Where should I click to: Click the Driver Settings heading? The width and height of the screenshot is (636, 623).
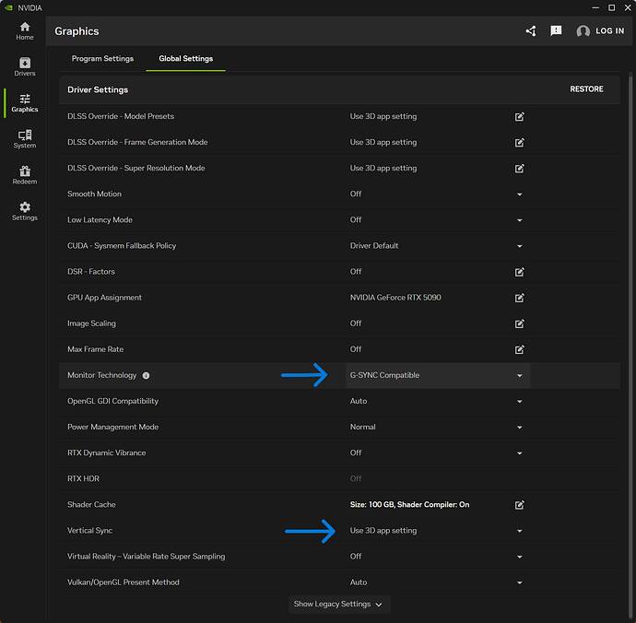[98, 89]
